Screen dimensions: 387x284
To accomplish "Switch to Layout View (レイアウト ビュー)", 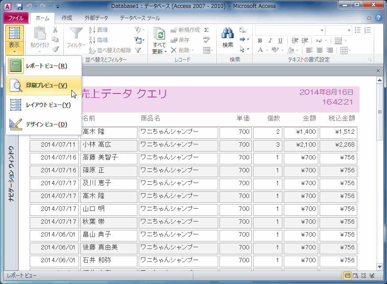I will 43,105.
